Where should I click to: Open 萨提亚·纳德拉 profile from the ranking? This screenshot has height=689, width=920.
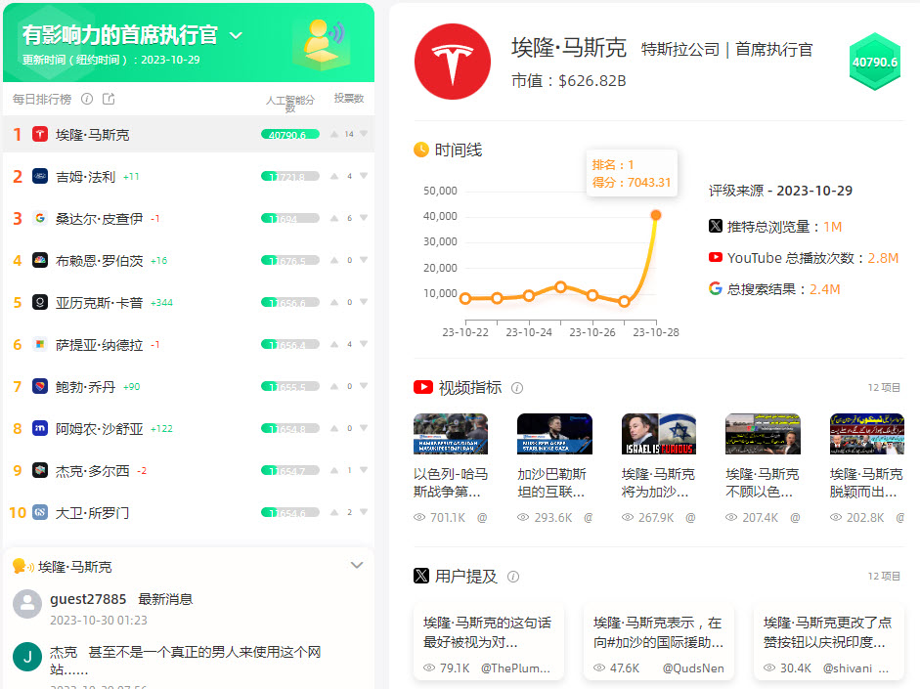tap(99, 345)
